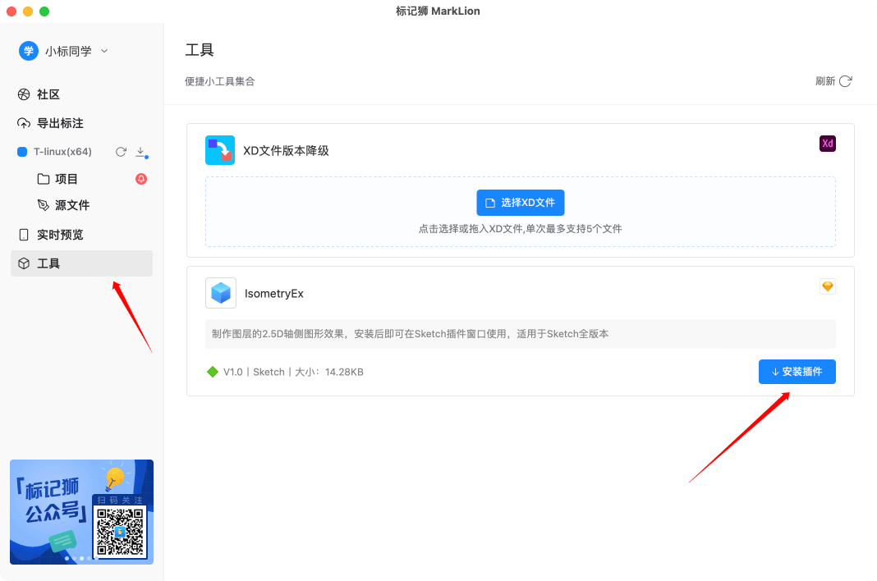This screenshot has height=581, width=877.
Task: Click the XD文件版本降级 tool icon
Action: pos(220,150)
